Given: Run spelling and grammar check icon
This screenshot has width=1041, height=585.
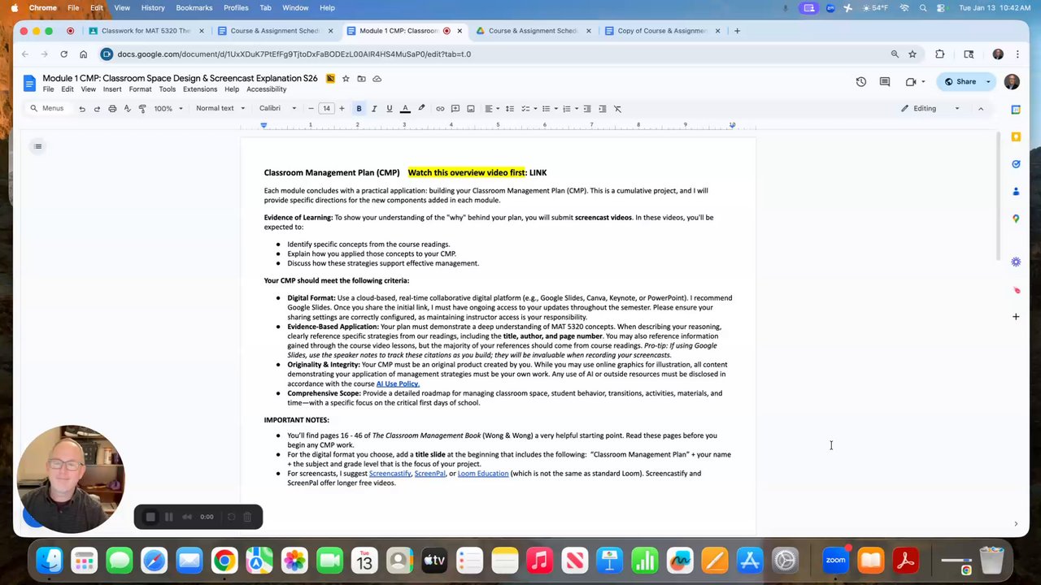Looking at the screenshot, I should coord(127,108).
